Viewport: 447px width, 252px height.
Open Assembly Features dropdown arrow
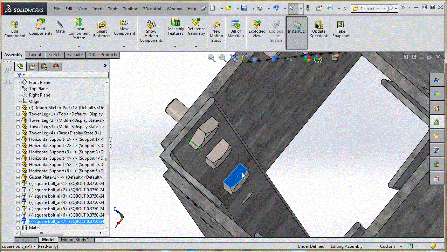[x=176, y=47]
